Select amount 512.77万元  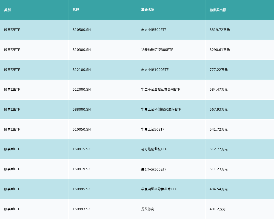pyautogui.click(x=219, y=149)
